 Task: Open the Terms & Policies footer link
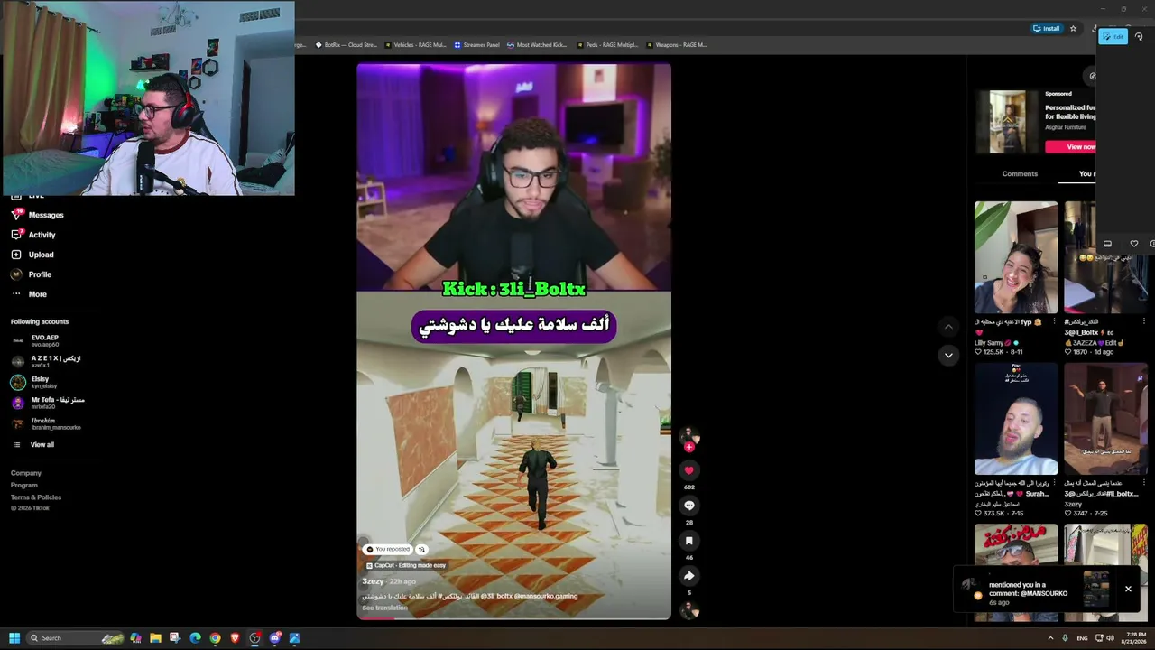(36, 497)
